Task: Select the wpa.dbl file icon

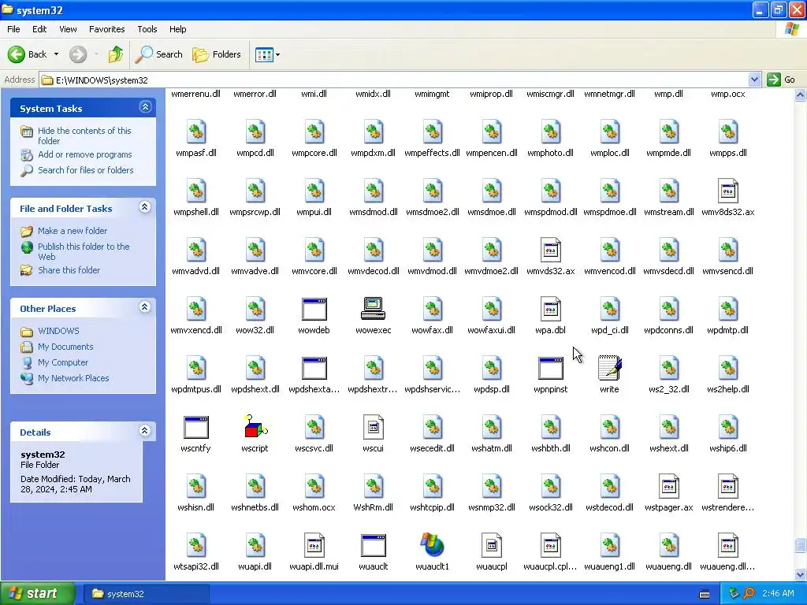Action: tap(551, 309)
